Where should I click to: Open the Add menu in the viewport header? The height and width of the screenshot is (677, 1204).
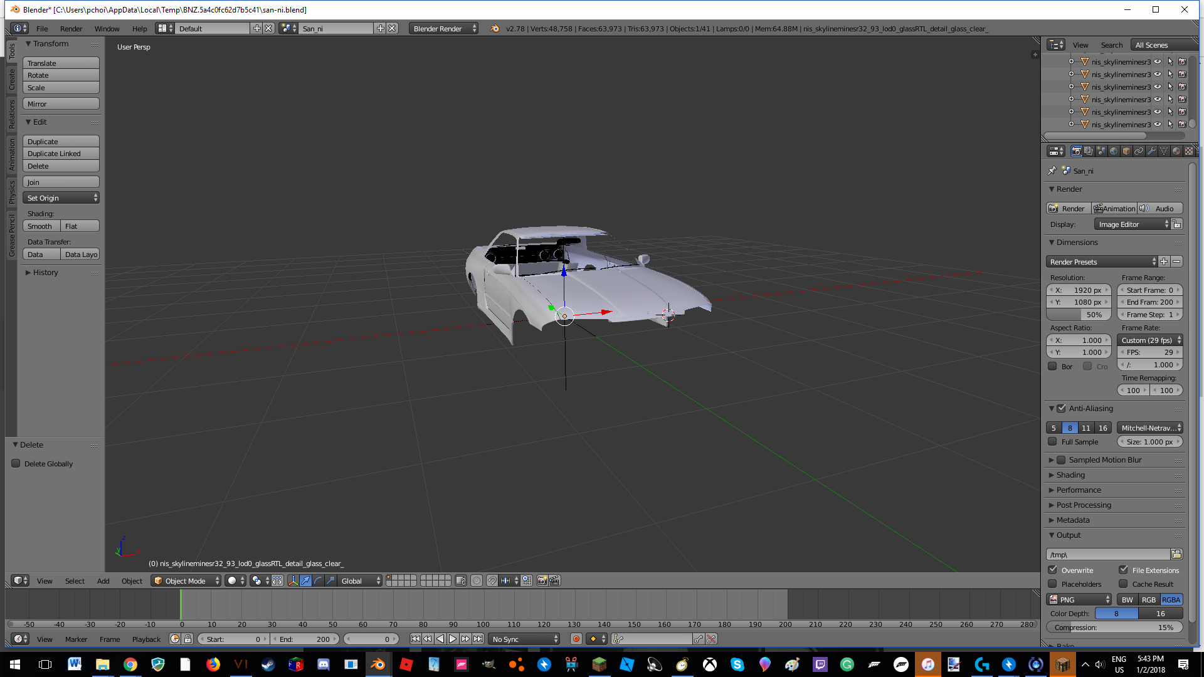(x=103, y=581)
